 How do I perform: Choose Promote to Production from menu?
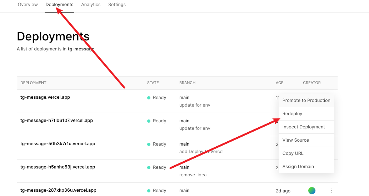point(306,101)
